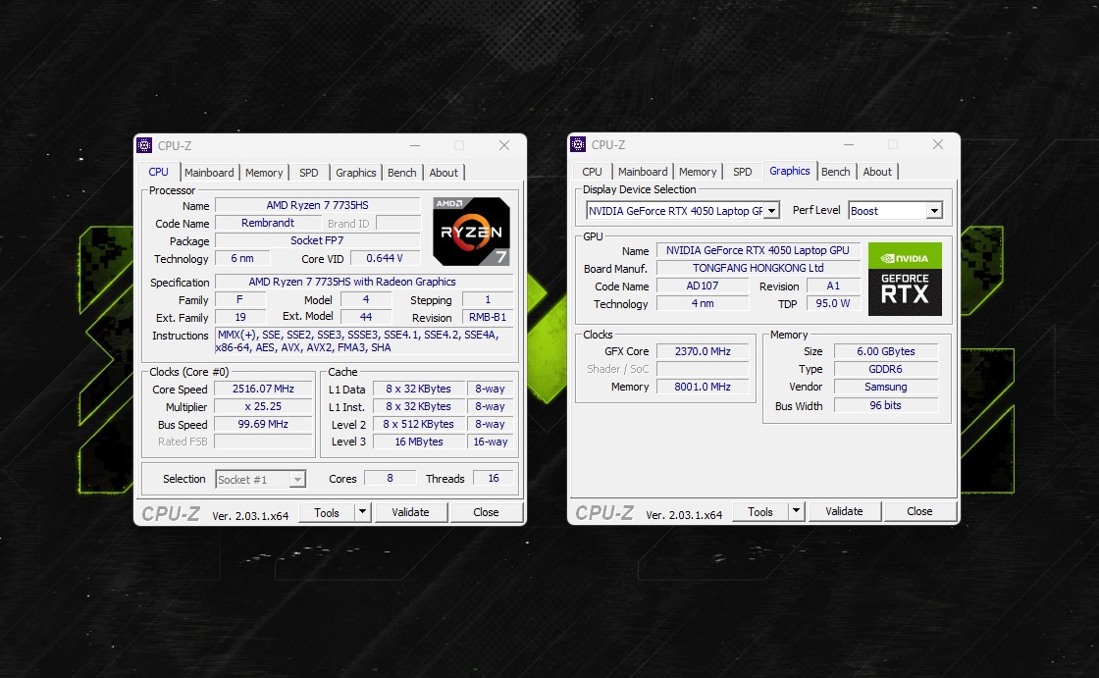Screen dimensions: 1099x678
Task: Go to Bench tab in left window
Action: click(402, 173)
